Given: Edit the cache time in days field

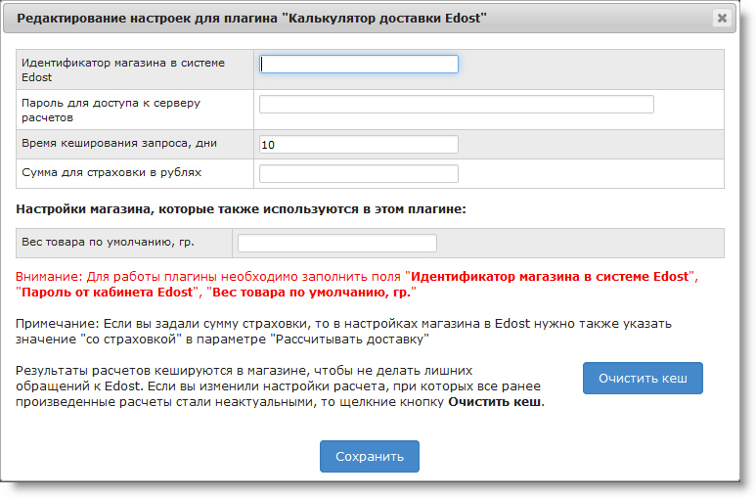Looking at the screenshot, I should 359,144.
